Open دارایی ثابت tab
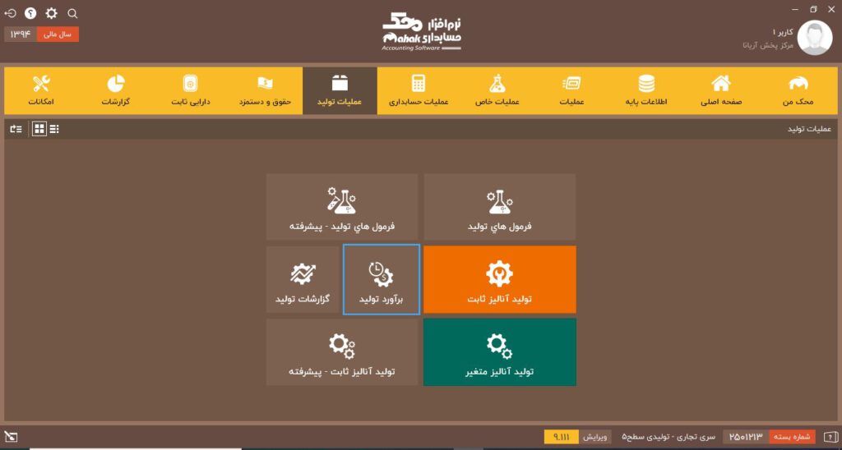 tap(190, 90)
